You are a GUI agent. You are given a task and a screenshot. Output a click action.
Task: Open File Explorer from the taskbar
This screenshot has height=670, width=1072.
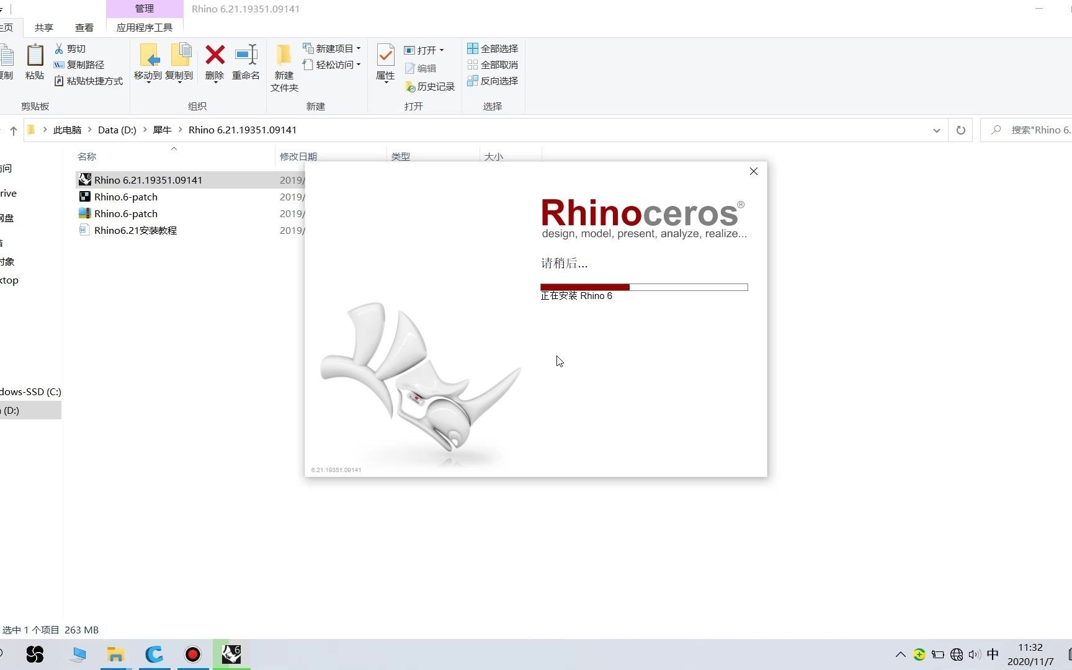coord(115,654)
